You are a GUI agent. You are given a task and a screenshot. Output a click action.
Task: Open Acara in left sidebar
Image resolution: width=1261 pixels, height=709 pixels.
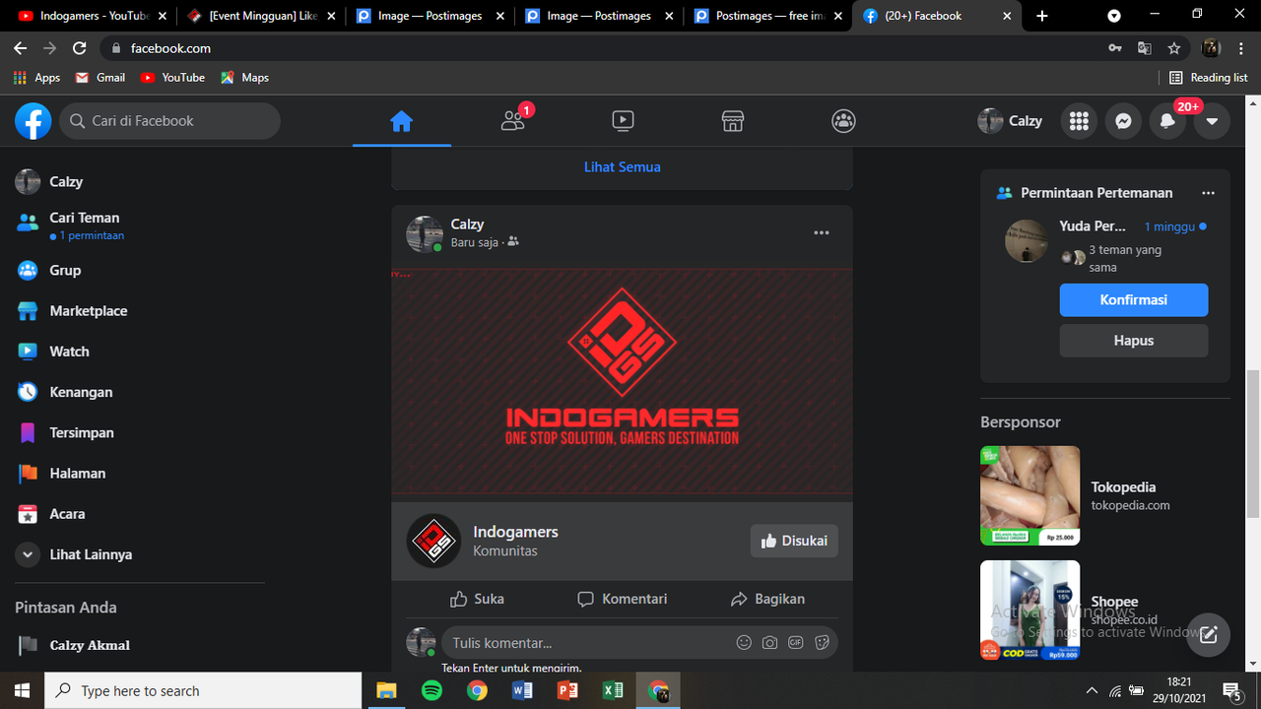(138, 514)
